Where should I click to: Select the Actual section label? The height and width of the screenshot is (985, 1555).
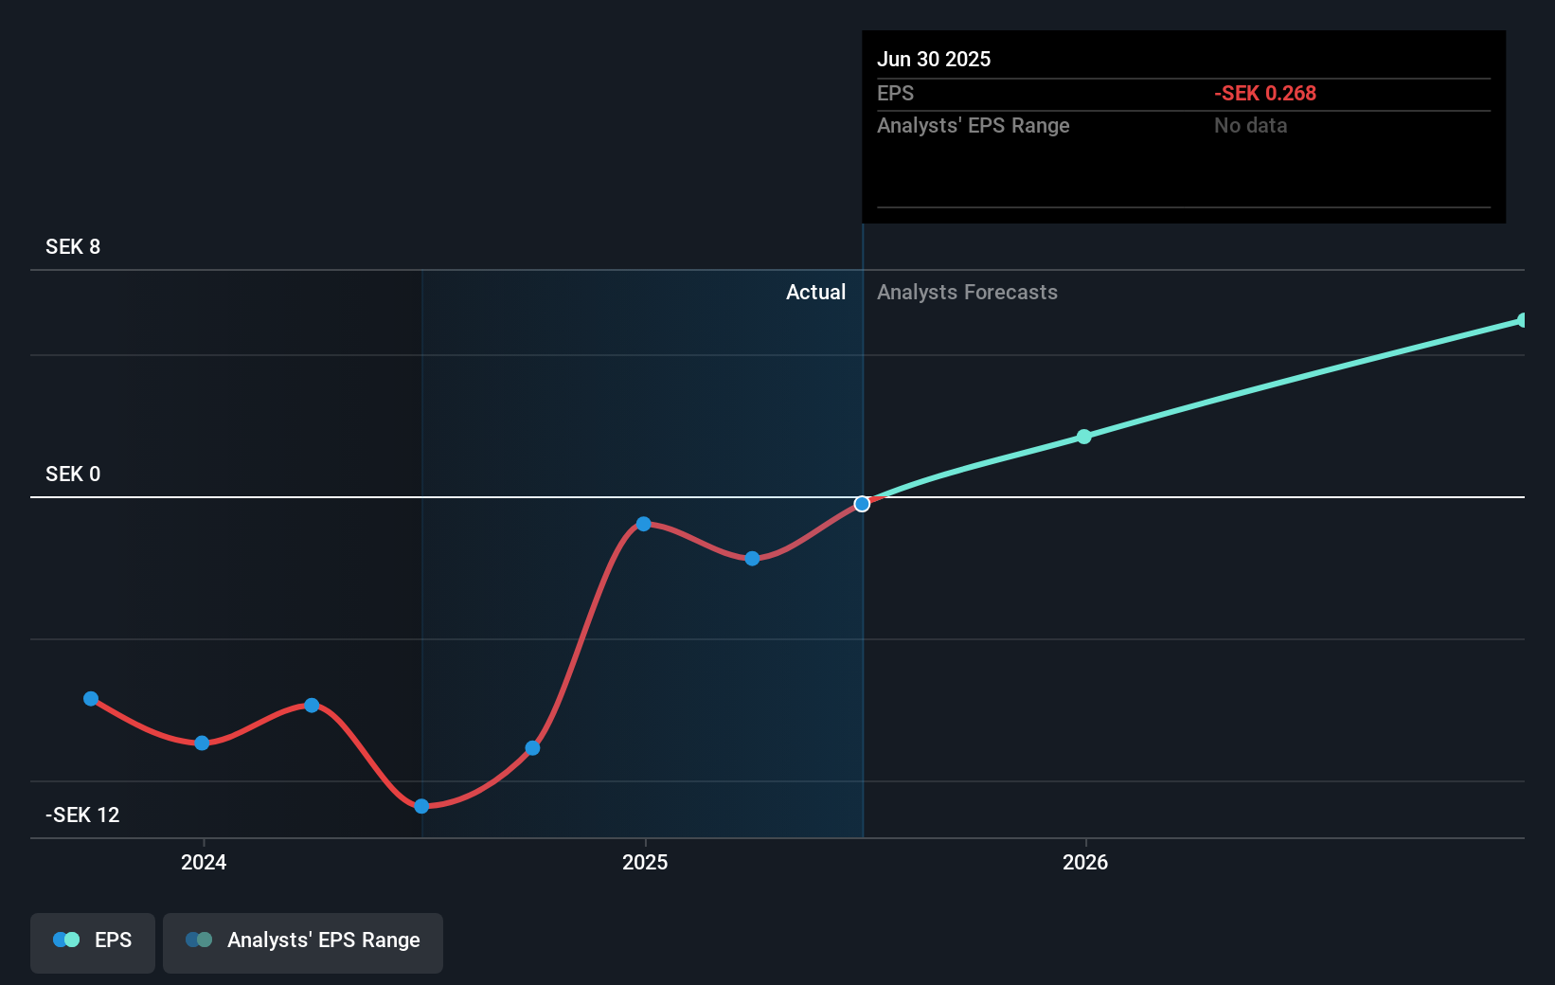[815, 293]
